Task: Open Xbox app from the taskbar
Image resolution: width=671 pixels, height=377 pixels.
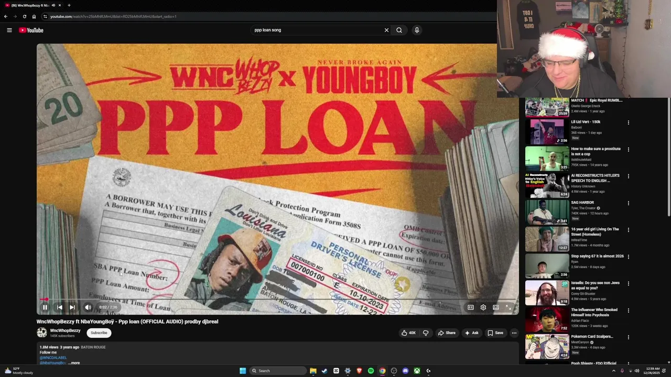Action: pyautogui.click(x=417, y=371)
